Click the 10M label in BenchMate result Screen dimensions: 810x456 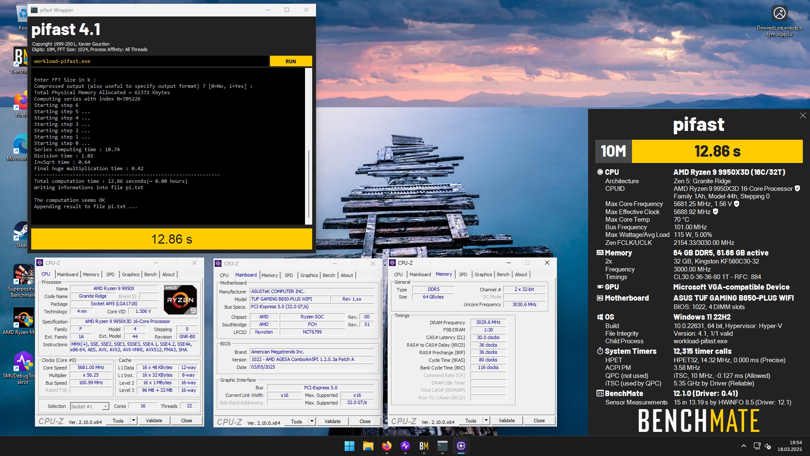tap(613, 151)
